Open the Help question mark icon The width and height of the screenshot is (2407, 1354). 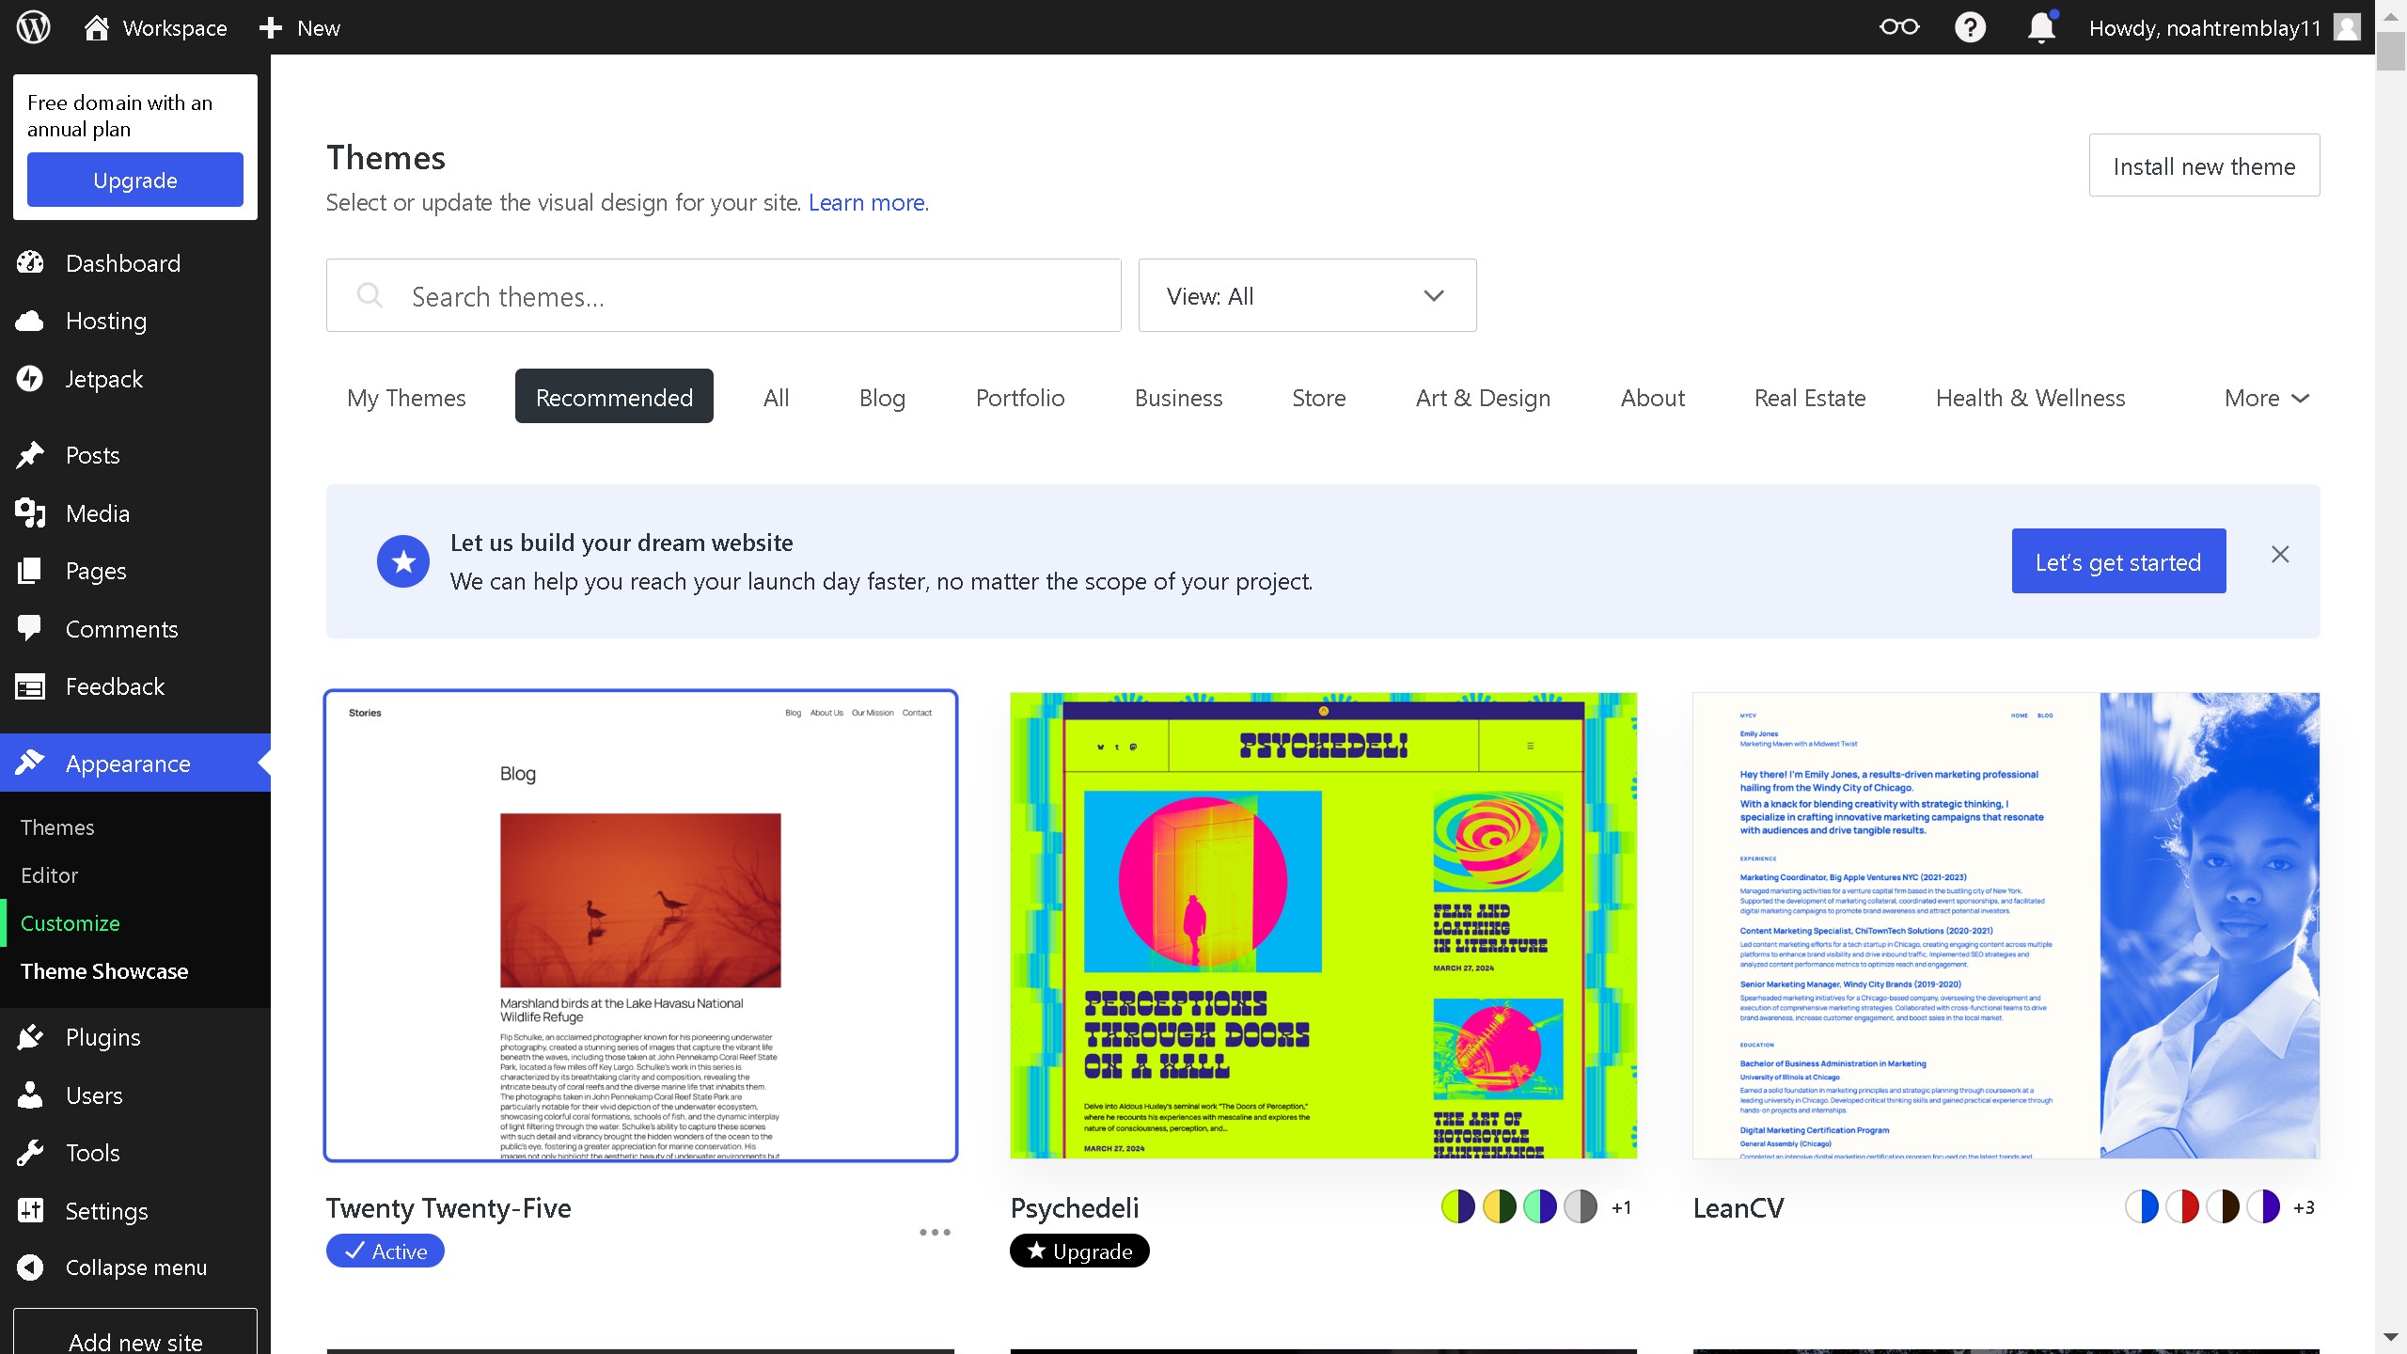point(1970,27)
